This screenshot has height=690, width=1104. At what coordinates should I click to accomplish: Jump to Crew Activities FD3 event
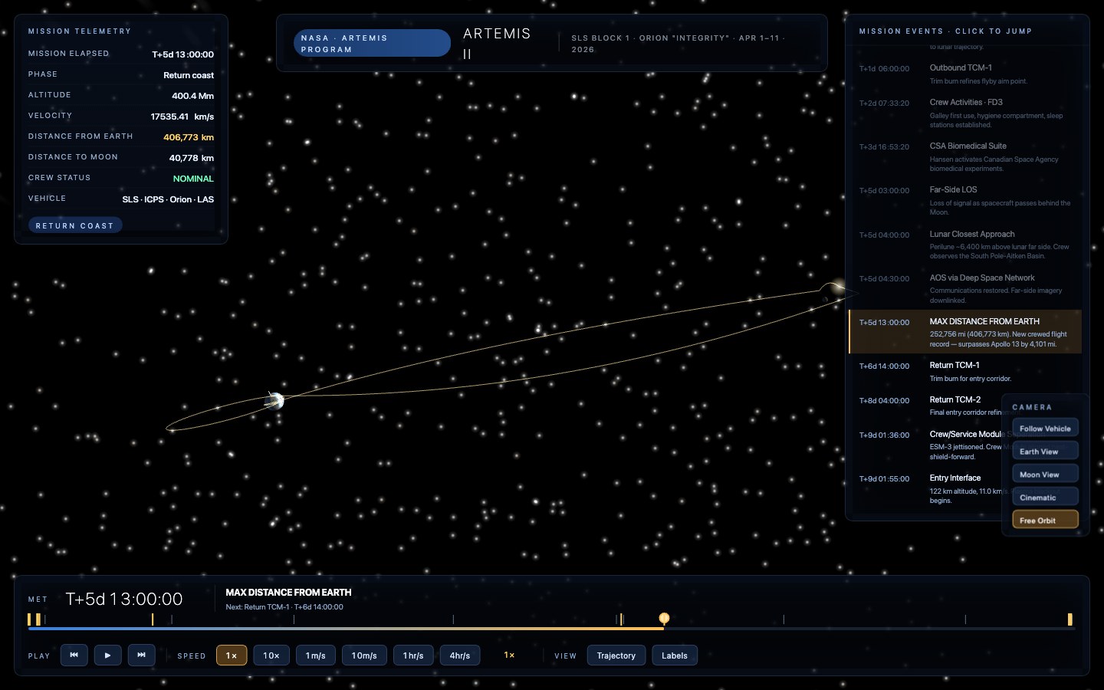965,113
